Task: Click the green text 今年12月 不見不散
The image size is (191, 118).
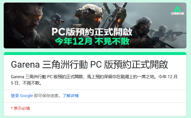Action: point(92,41)
